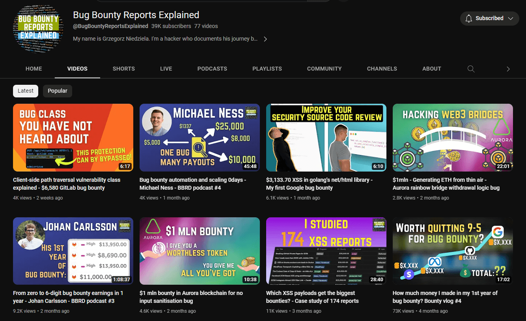The image size is (526, 321).
Task: Open the Johan Carlsson podcast thumbnail
Action: tap(73, 251)
